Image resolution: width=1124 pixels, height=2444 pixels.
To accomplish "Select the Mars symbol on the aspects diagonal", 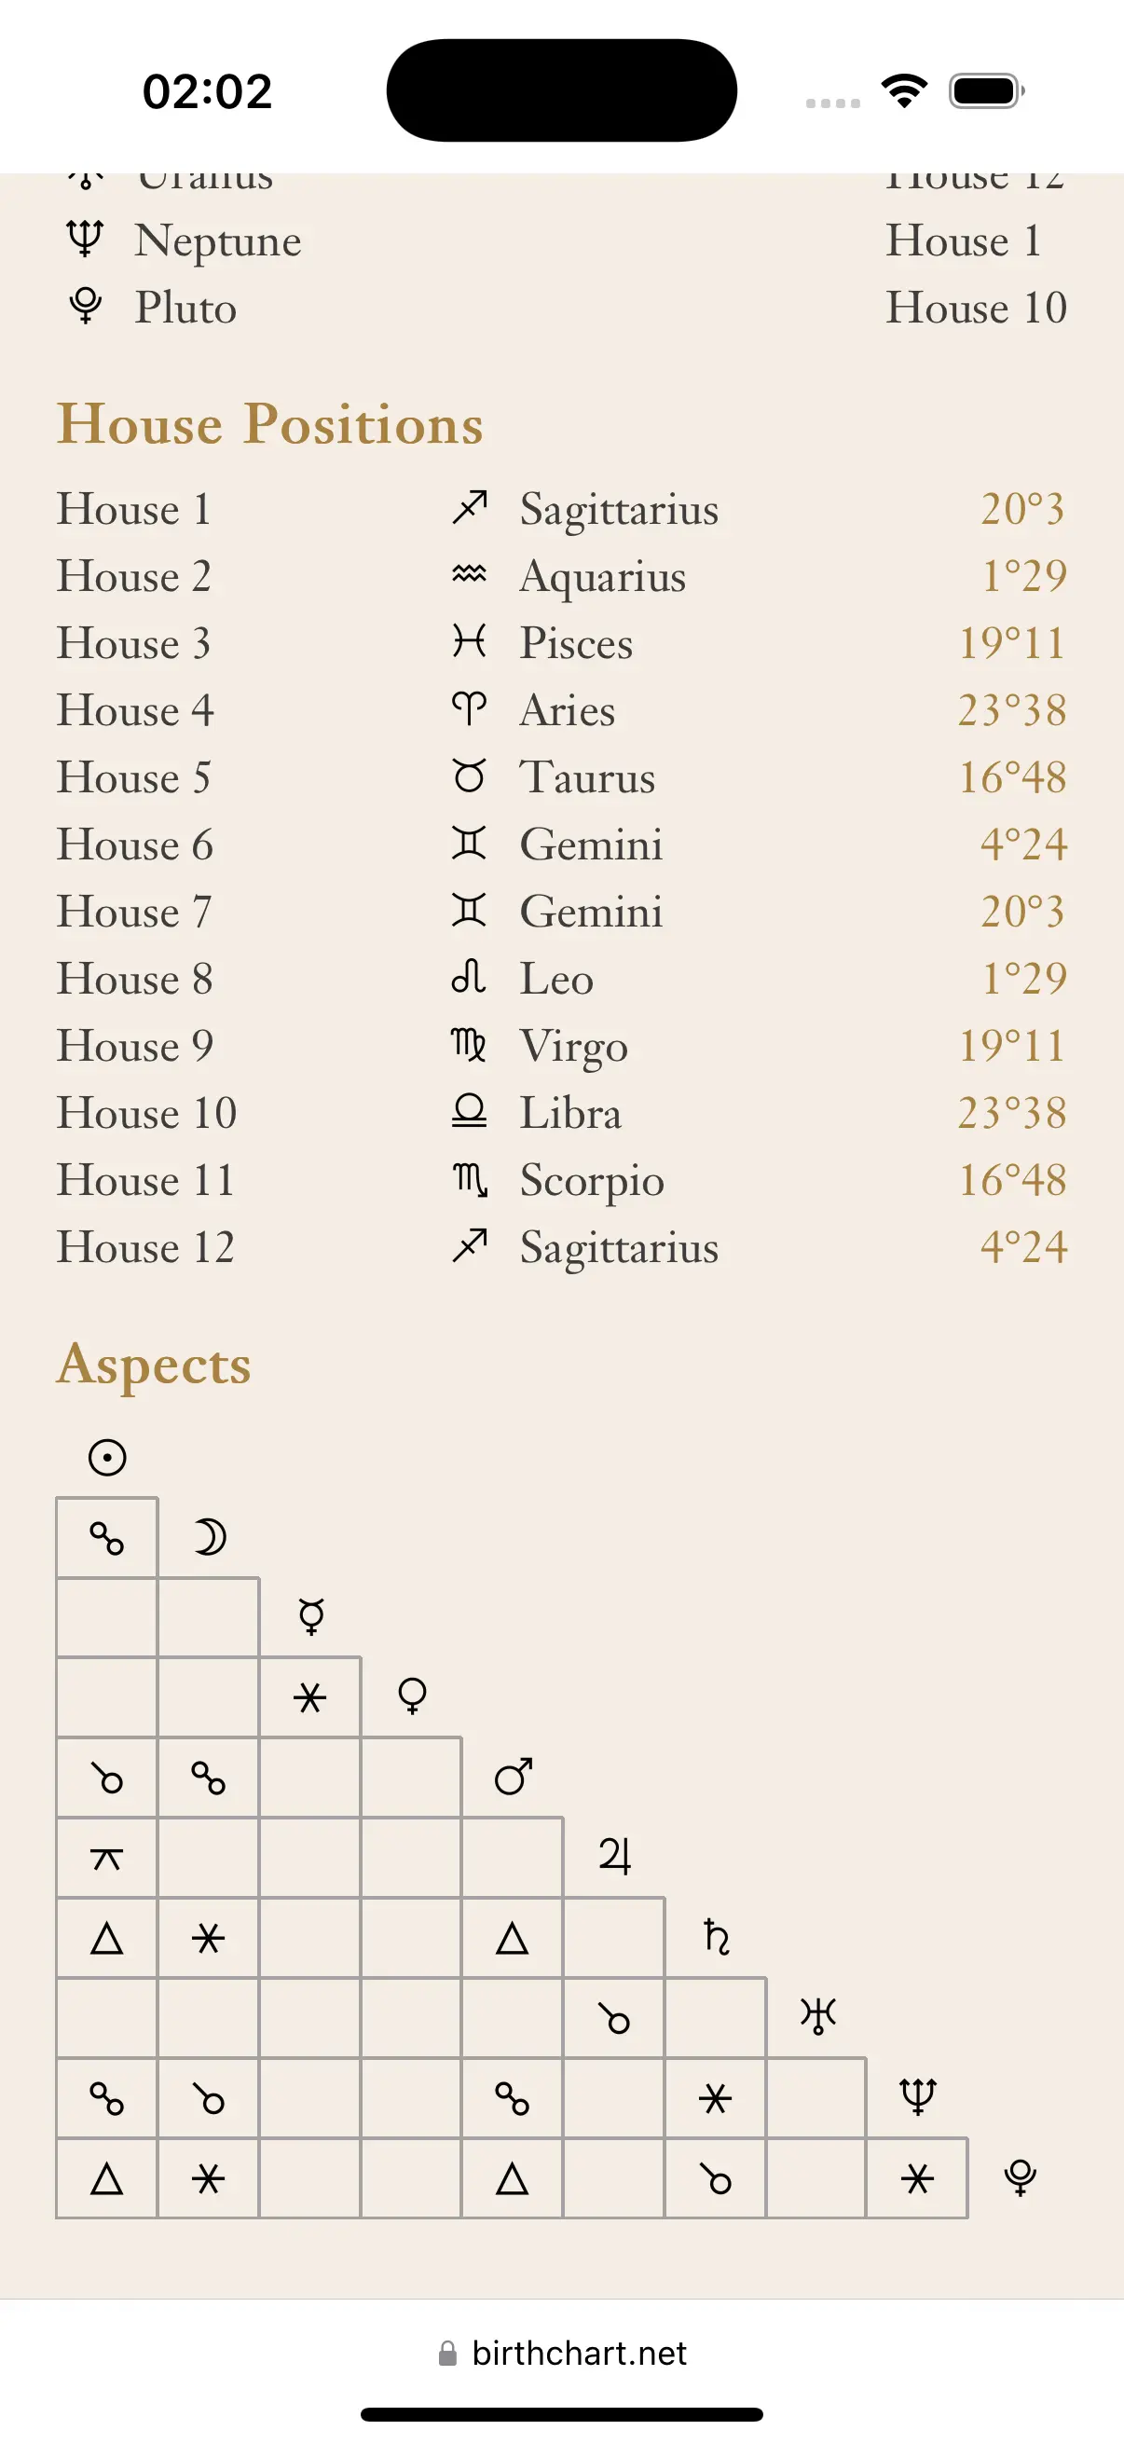I will (x=514, y=1776).
